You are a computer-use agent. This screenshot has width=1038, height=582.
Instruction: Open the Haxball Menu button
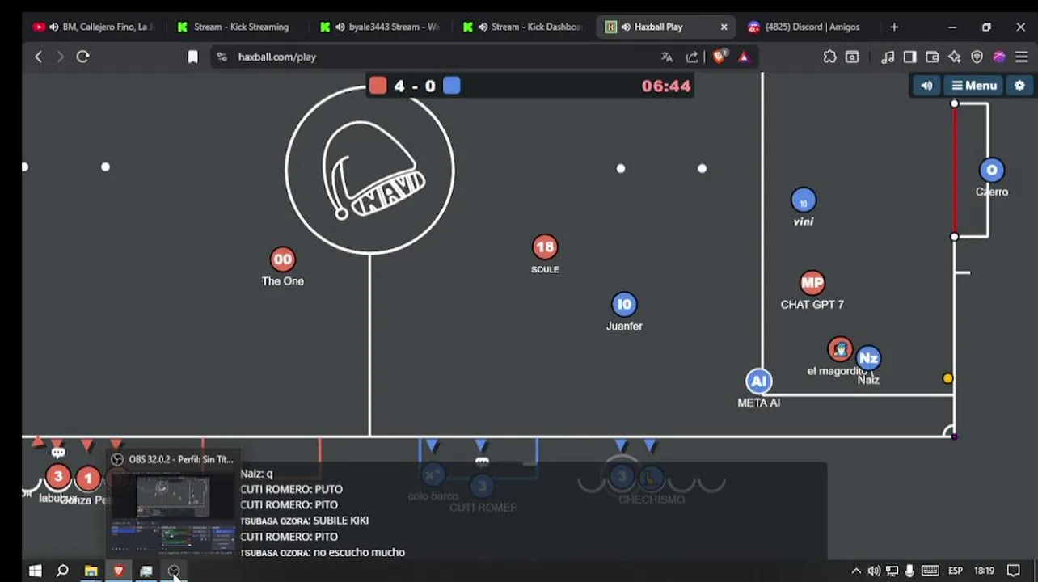coord(974,86)
